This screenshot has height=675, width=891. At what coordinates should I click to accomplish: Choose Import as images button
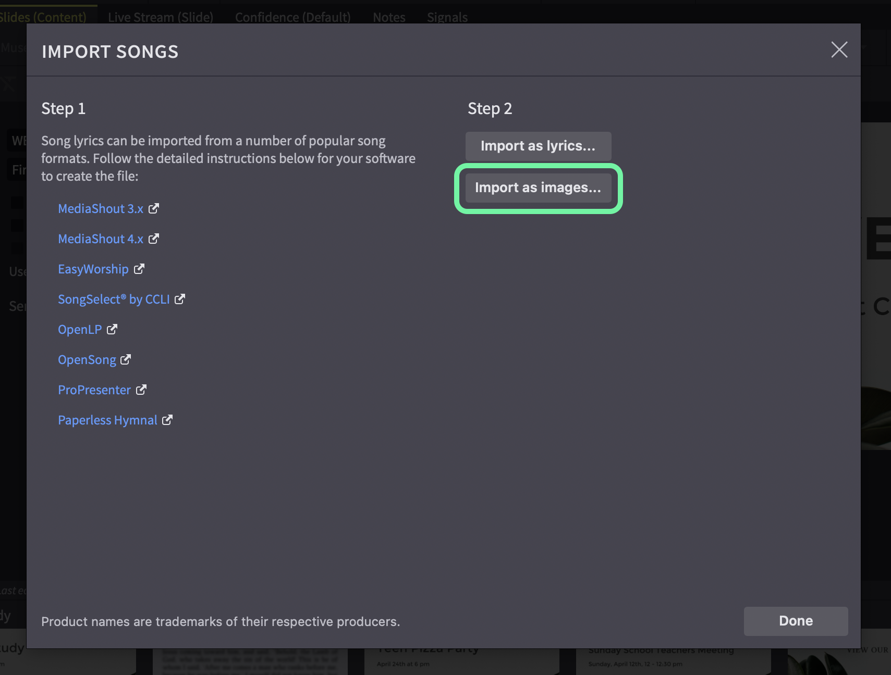tap(538, 187)
